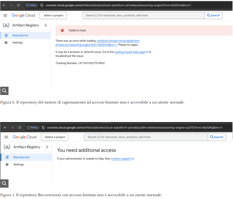Click the Policy badge in the lower address bar

click(x=33, y=128)
